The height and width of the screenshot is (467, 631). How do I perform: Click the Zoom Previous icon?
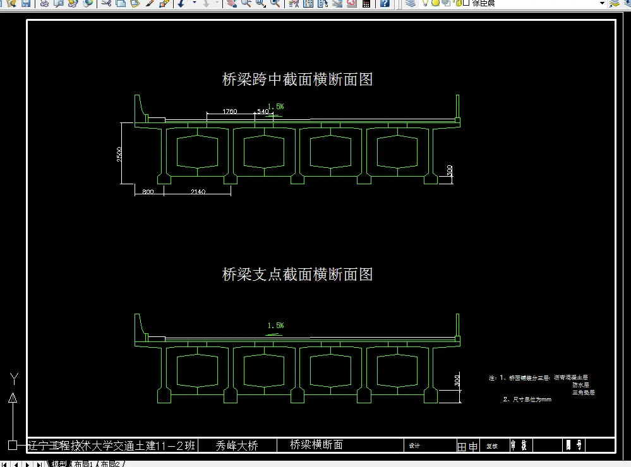275,3
